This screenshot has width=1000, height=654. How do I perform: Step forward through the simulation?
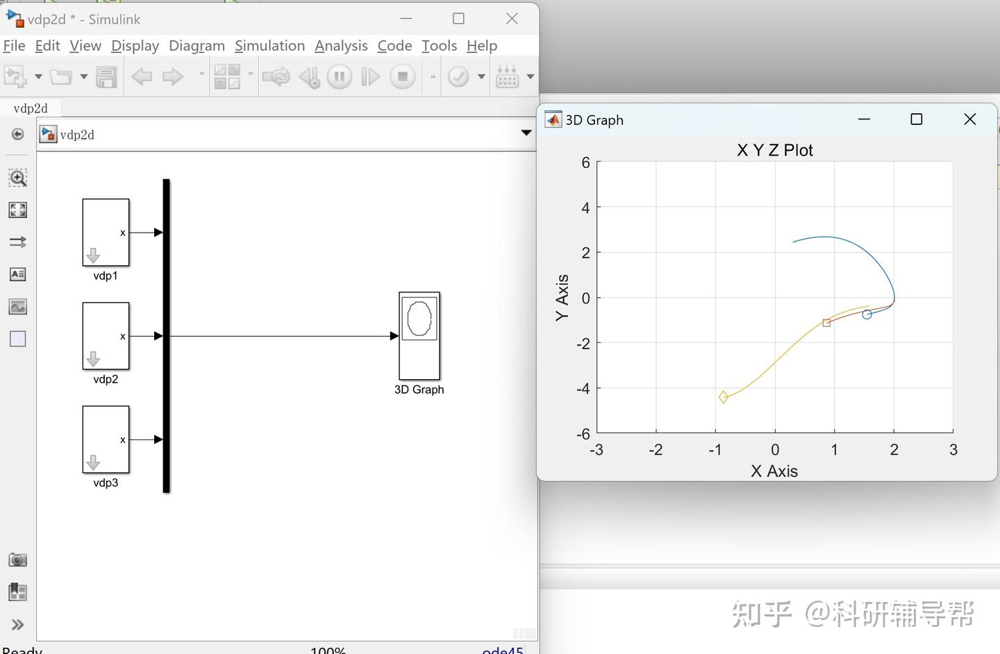coord(370,76)
